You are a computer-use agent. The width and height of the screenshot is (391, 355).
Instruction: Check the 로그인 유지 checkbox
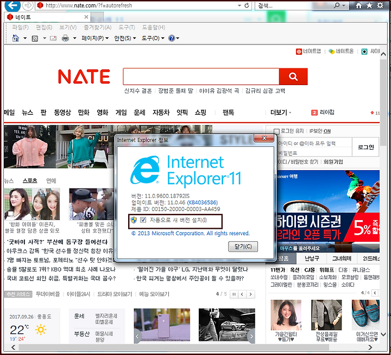[x=276, y=131]
